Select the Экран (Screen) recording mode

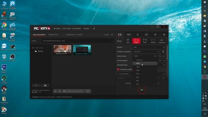pos(136,41)
